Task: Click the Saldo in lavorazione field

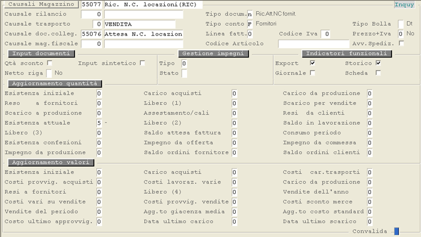Action: tap(370, 123)
